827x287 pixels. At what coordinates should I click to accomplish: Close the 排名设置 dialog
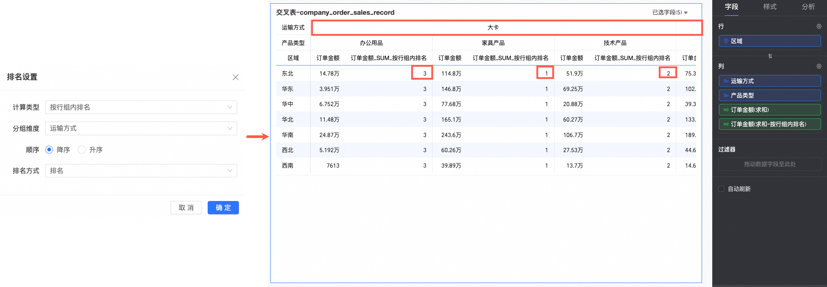coord(235,77)
